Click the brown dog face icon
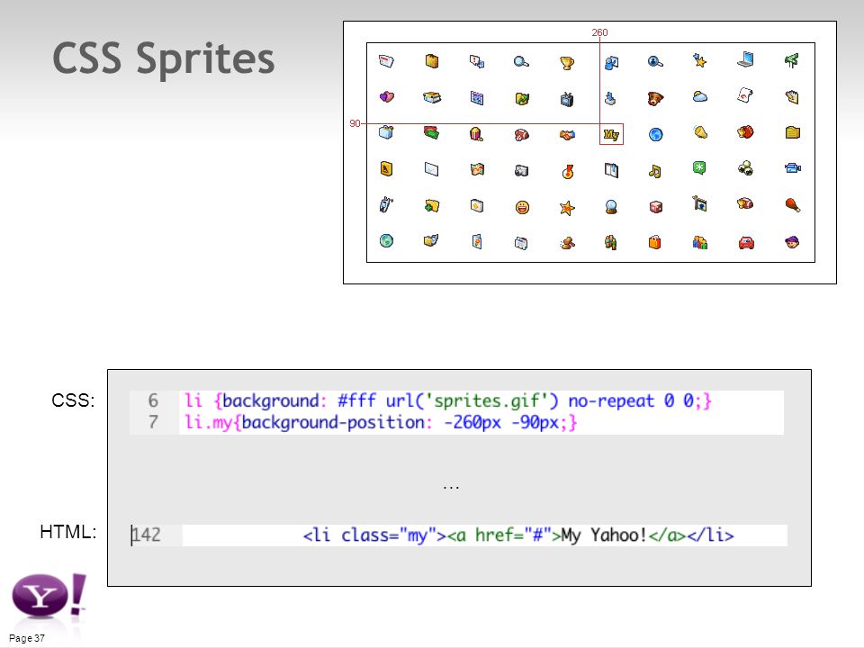 655,99
